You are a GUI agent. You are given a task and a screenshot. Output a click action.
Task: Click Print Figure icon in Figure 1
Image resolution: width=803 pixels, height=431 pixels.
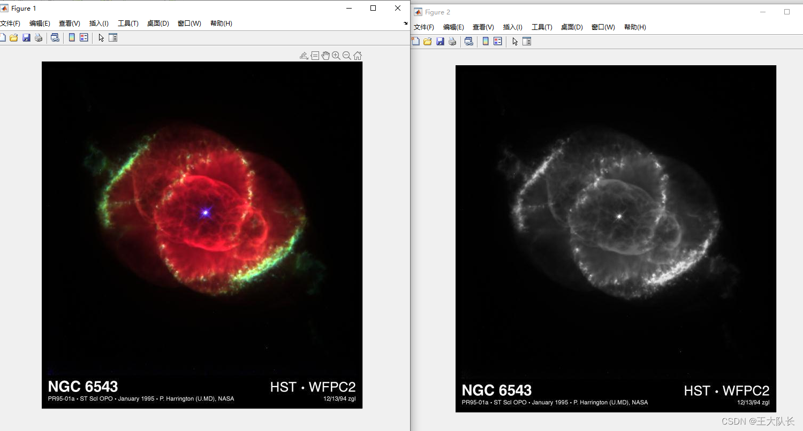[x=39, y=38]
